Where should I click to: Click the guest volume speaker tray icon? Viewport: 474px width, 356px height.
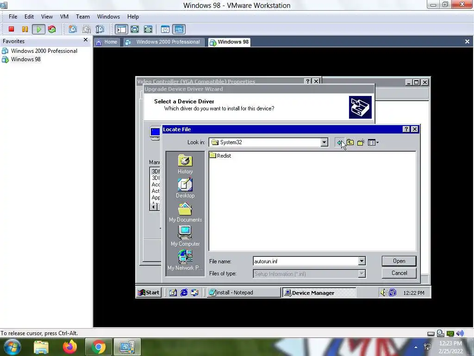coord(383,292)
